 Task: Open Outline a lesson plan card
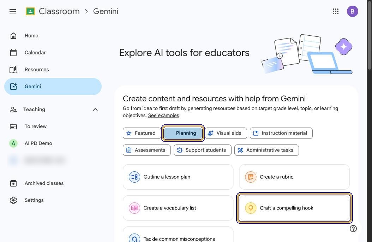178,177
